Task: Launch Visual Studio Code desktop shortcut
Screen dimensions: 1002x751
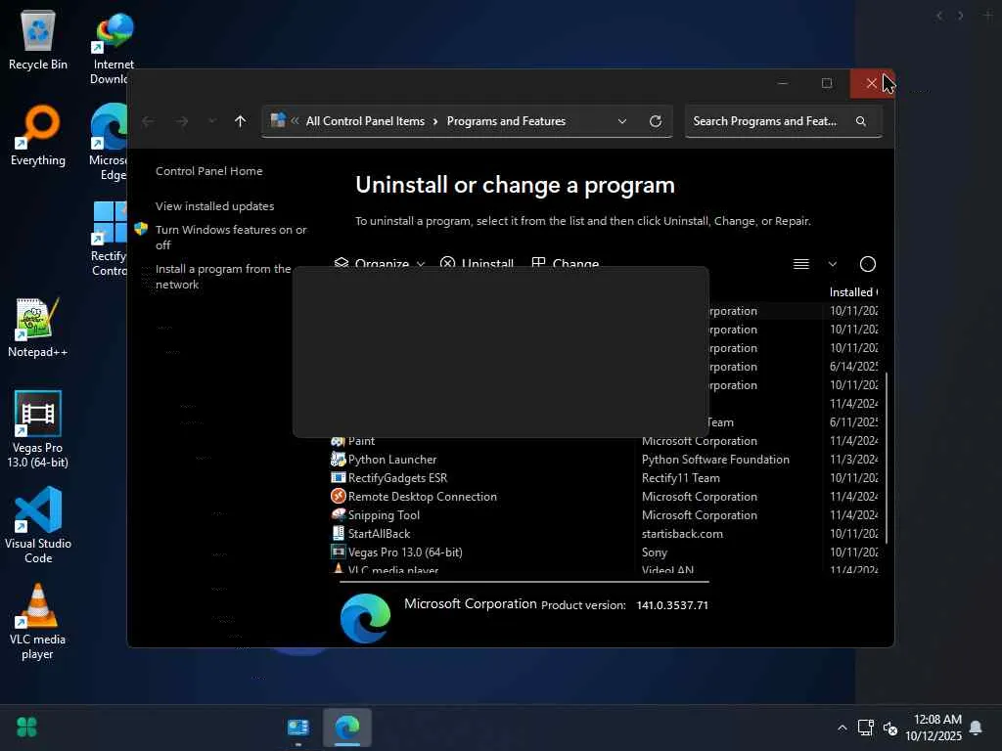Action: (38, 525)
